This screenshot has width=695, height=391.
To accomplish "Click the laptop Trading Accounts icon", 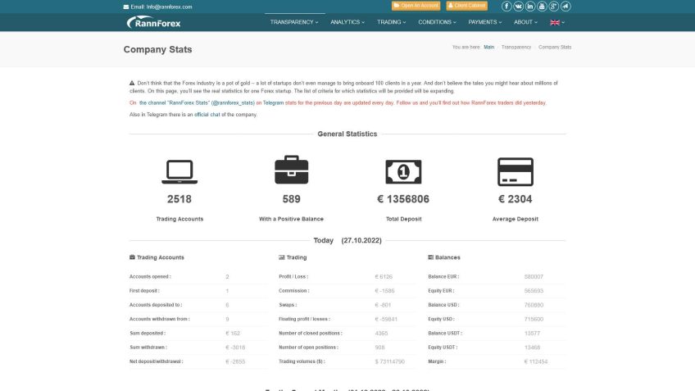I will pos(179,170).
